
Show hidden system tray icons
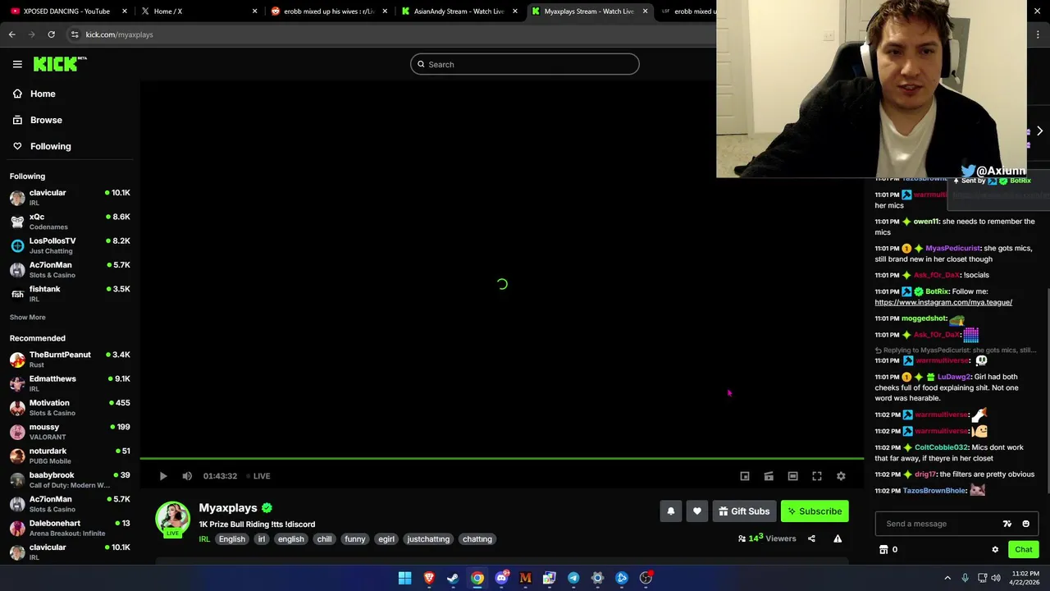(947, 578)
